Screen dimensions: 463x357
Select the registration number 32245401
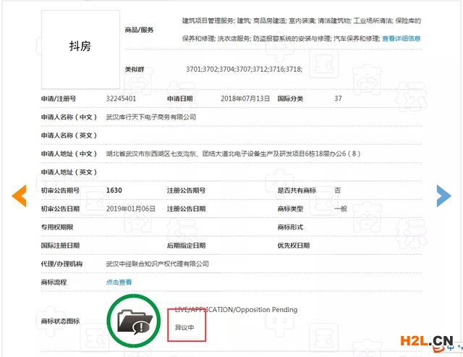[x=121, y=98]
